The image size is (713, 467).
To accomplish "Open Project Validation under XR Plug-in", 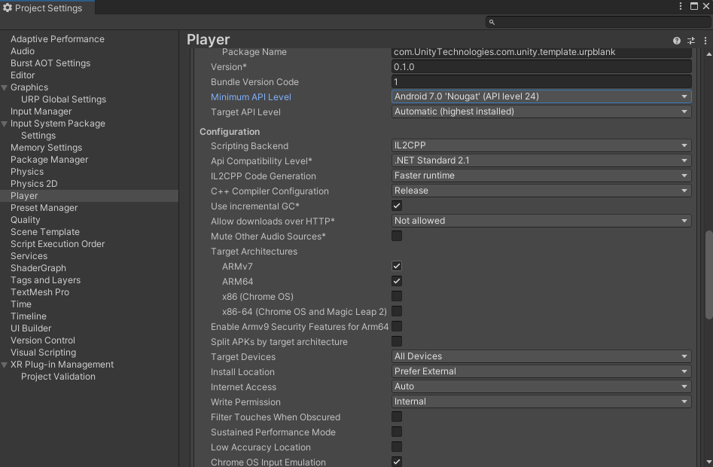I will (x=58, y=377).
